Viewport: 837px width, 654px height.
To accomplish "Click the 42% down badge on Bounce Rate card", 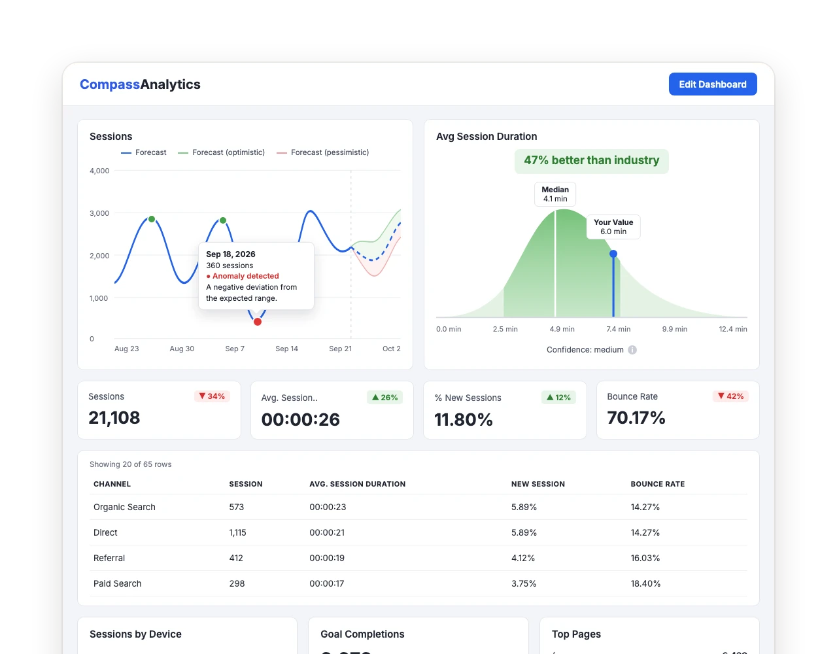I will (x=730, y=396).
